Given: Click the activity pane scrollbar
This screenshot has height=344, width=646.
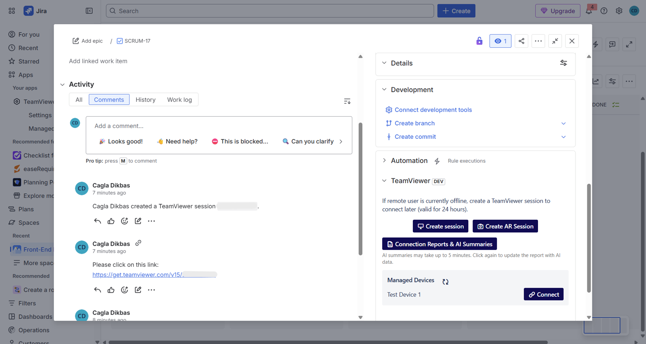Looking at the screenshot, I should pyautogui.click(x=360, y=189).
